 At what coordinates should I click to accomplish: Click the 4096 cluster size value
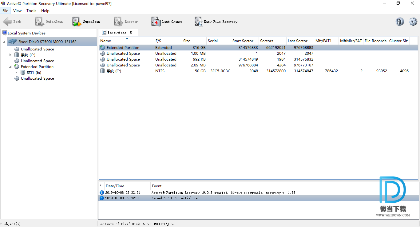404,71
